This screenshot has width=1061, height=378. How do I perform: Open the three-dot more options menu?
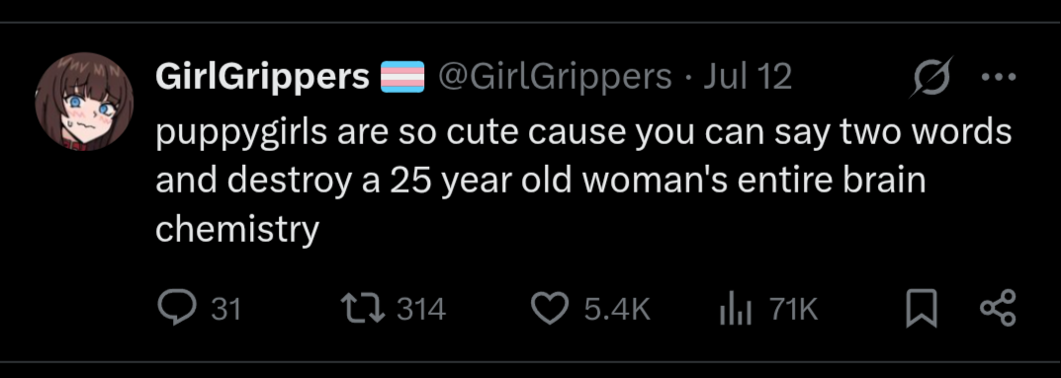999,77
